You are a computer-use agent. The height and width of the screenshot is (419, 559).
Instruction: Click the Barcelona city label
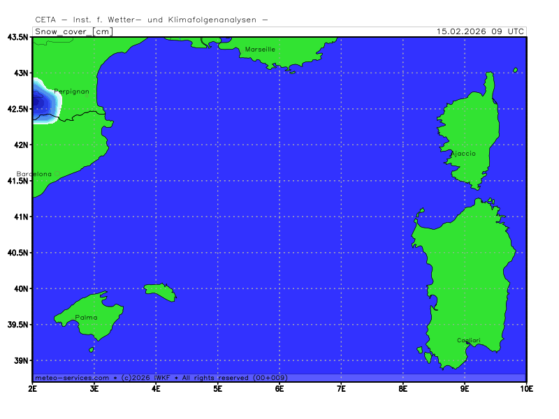coord(34,174)
